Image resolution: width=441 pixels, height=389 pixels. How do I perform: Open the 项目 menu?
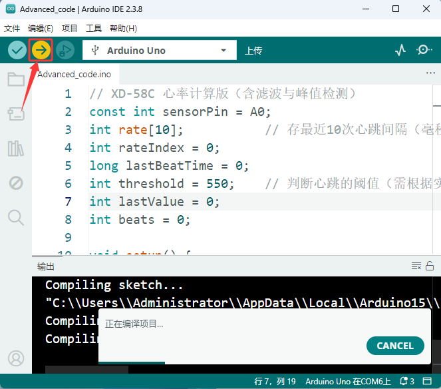(69, 29)
